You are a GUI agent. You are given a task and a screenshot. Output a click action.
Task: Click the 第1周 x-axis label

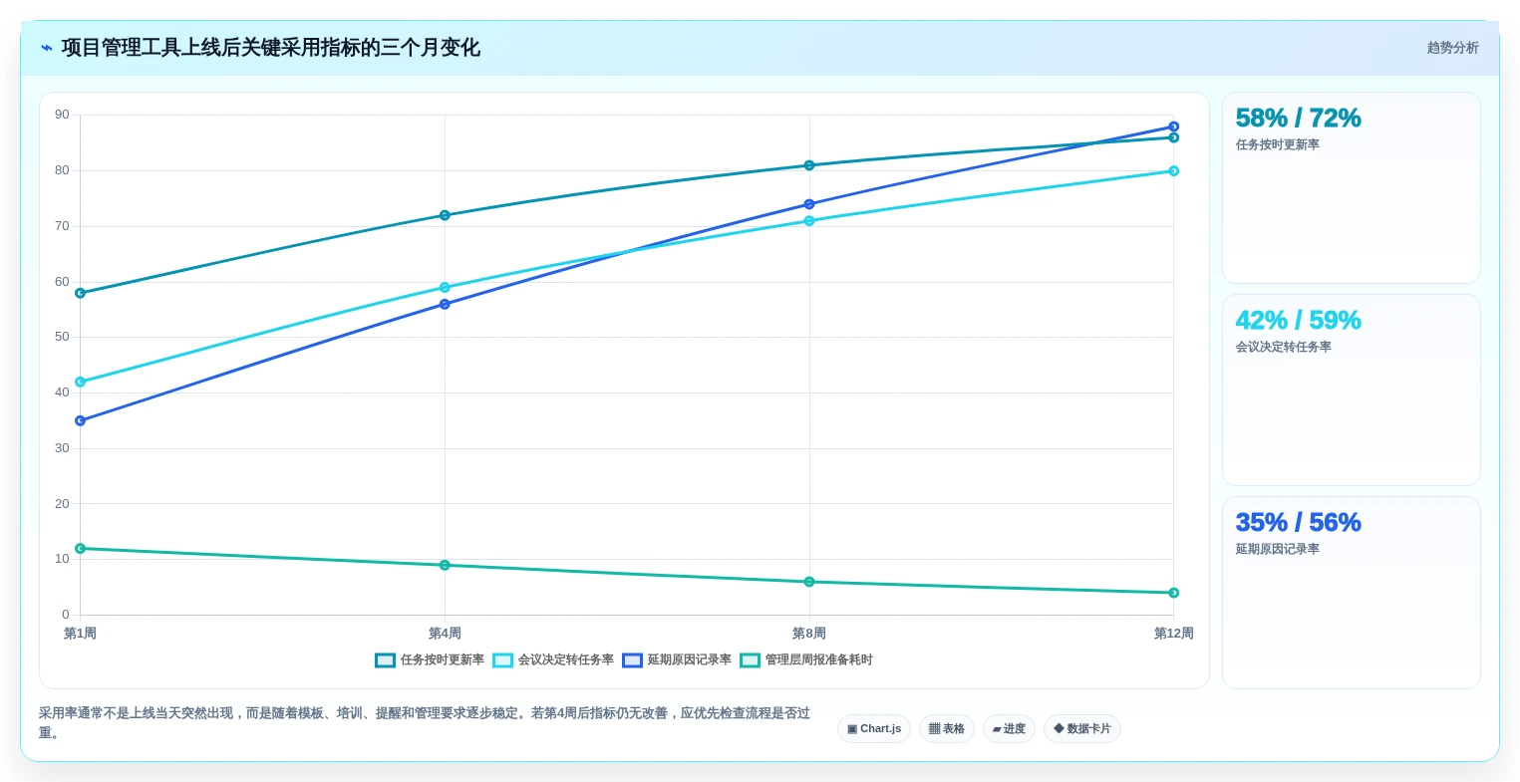point(81,634)
